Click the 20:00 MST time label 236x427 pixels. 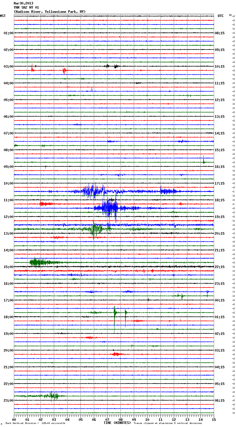pos(9,350)
